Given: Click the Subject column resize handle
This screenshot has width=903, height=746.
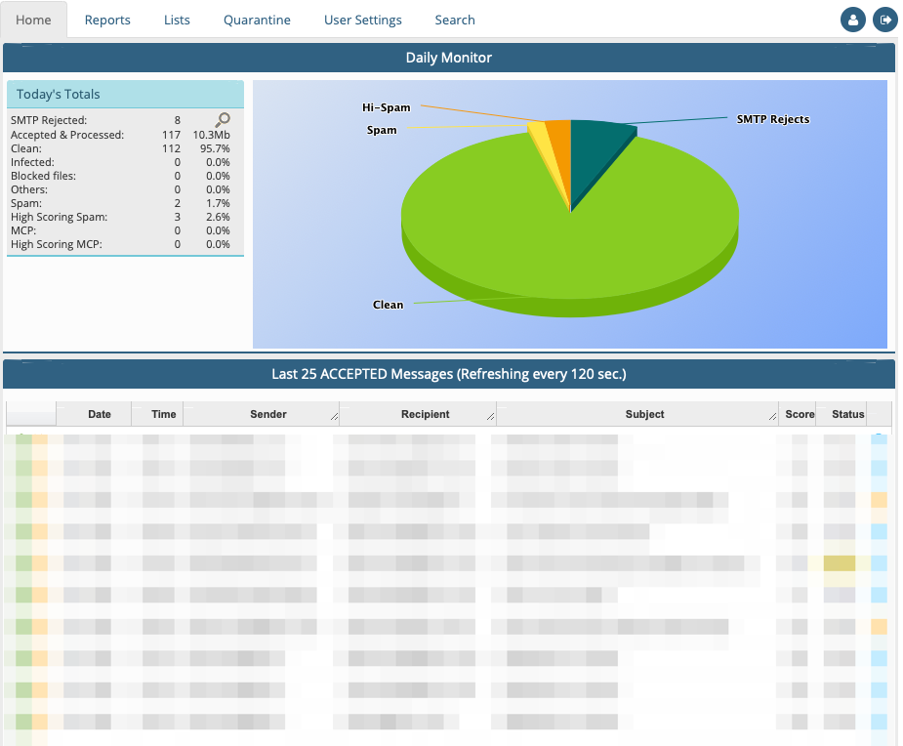Looking at the screenshot, I should 773,417.
